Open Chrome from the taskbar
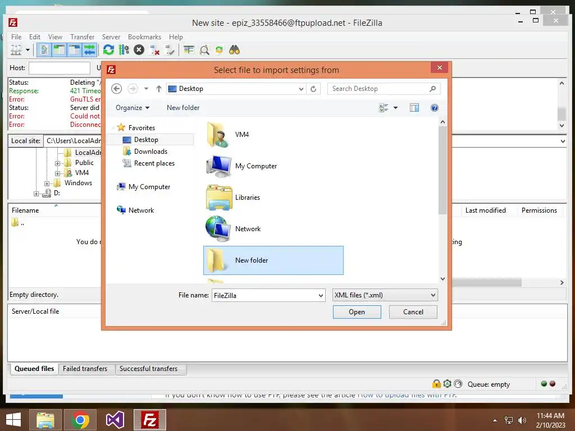Viewport: 575px width, 431px height. pos(80,420)
